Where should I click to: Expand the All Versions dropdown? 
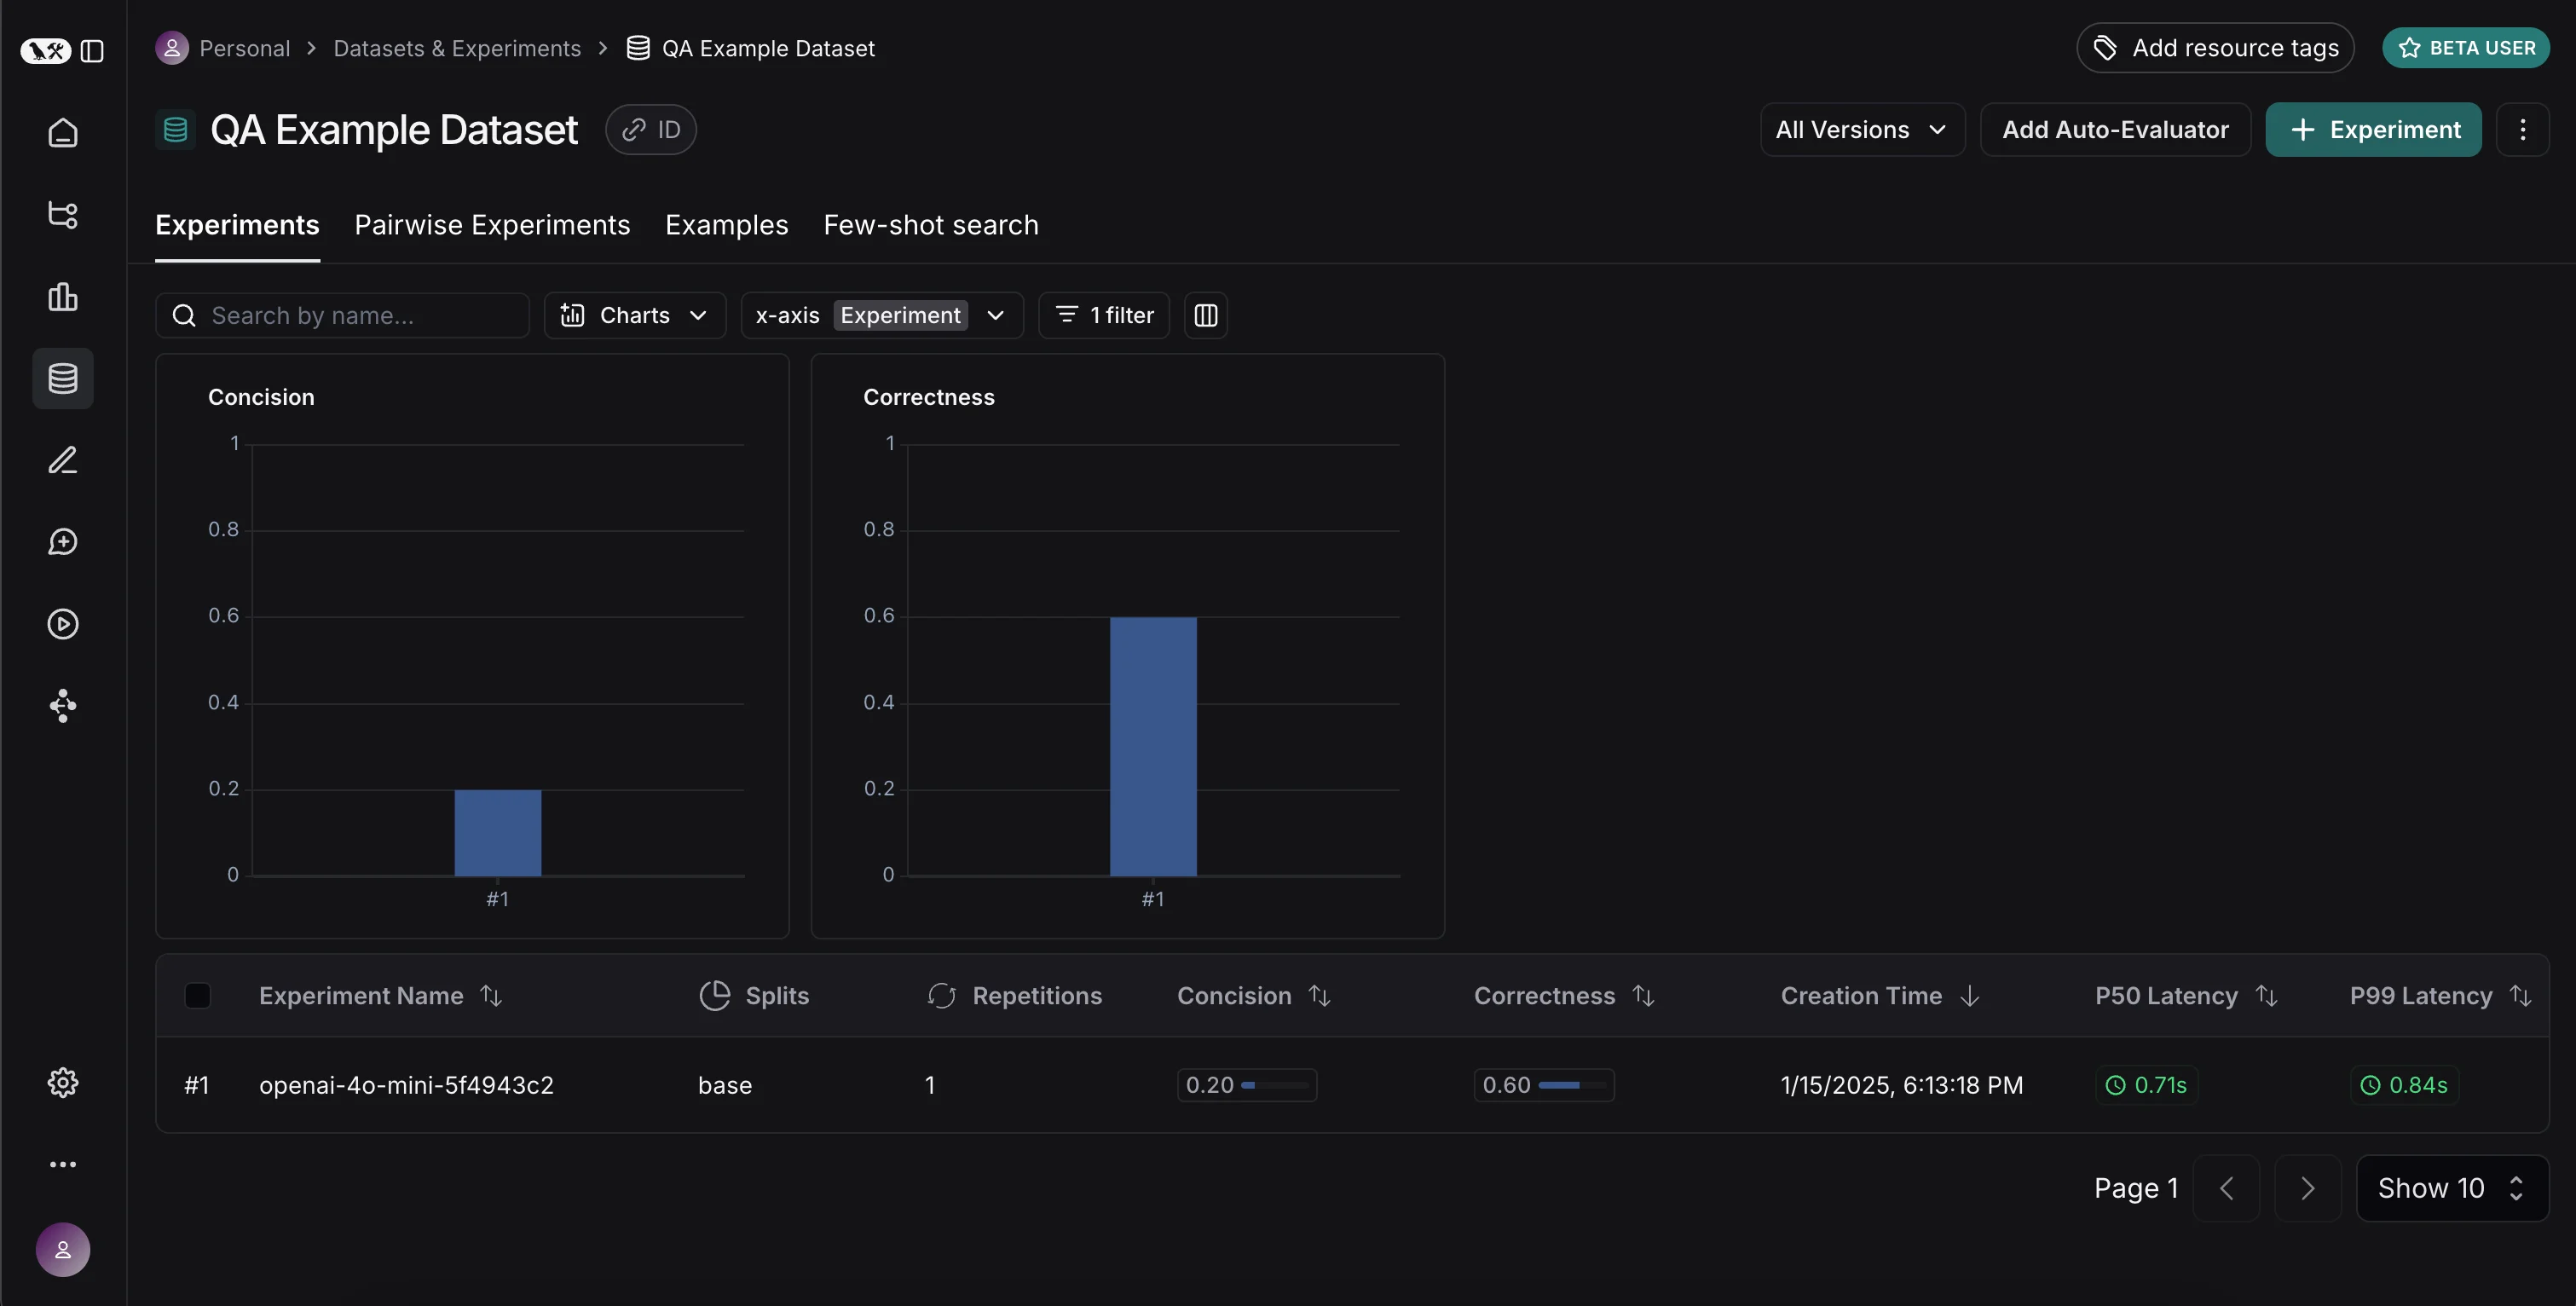click(x=1862, y=130)
